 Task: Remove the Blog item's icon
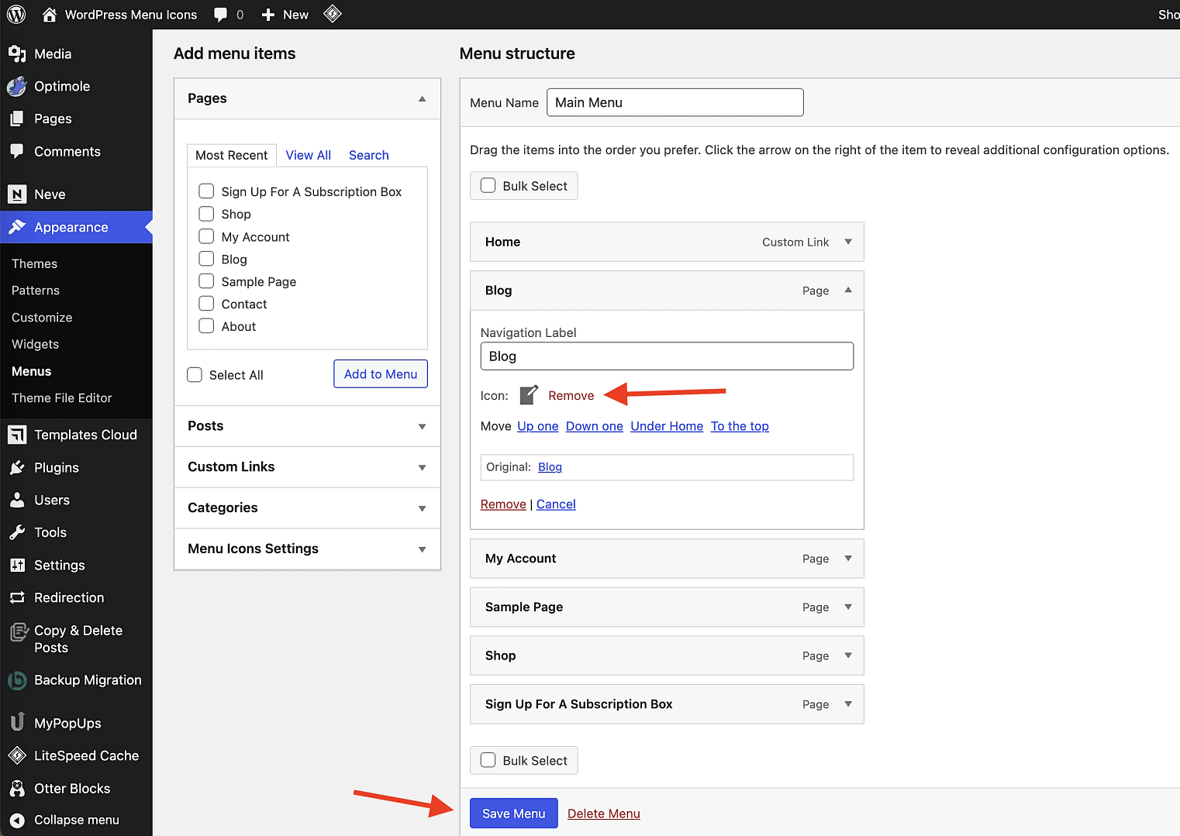(571, 395)
